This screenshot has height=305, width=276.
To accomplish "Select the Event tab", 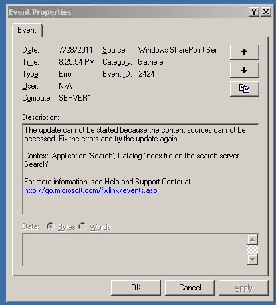I will (27, 30).
